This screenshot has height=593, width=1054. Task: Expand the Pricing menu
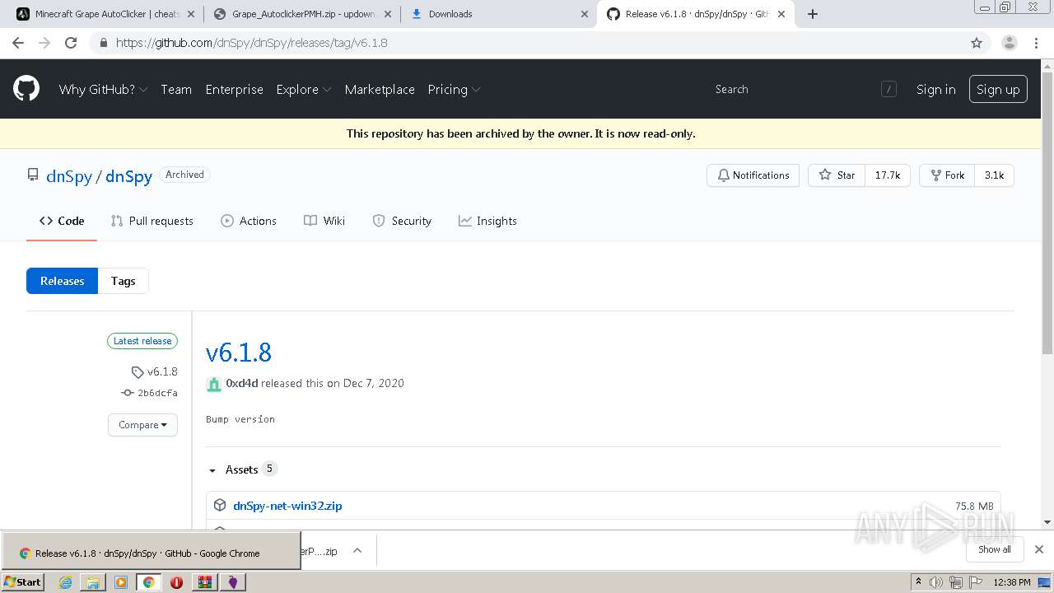tap(454, 90)
